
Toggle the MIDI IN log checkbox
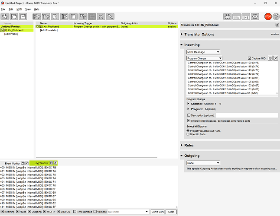click(x=45, y=212)
